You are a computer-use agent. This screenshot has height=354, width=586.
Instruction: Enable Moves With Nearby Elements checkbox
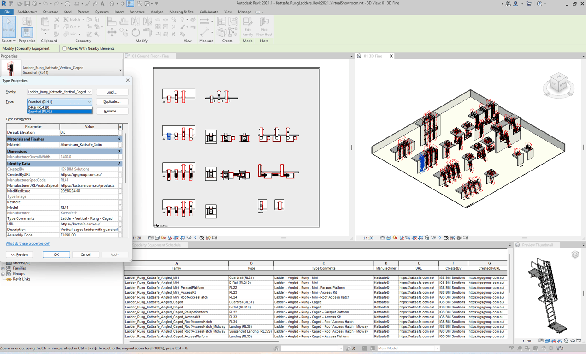[65, 48]
